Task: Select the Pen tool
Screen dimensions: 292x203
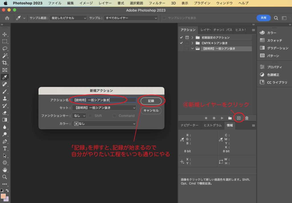Action: pos(5,141)
